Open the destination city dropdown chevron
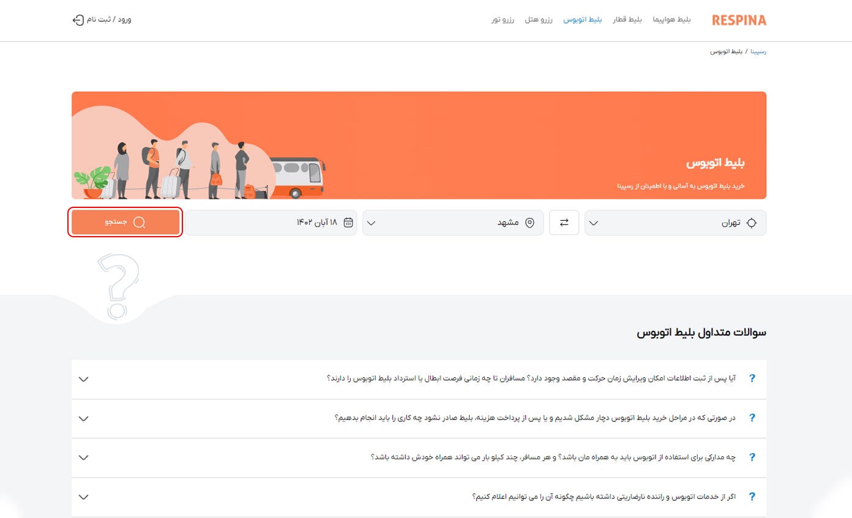852x518 pixels. (x=371, y=223)
